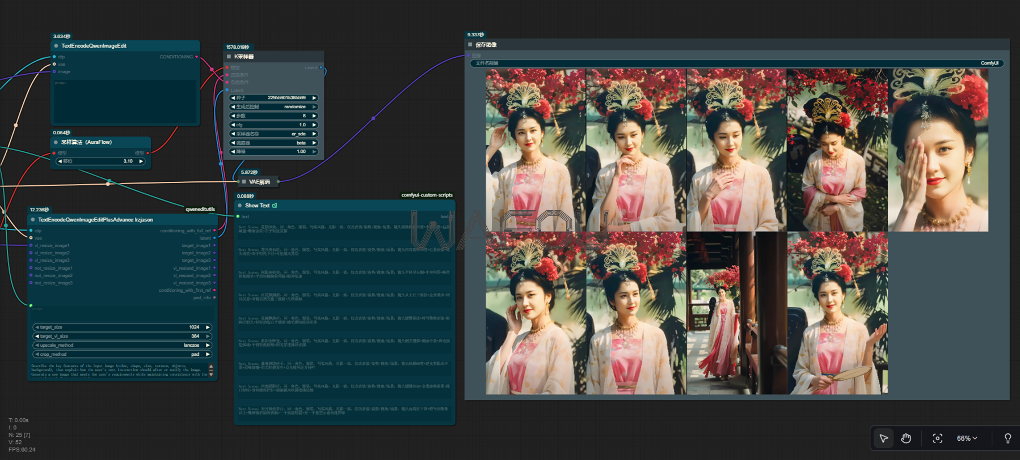Click the prompt box in TextEncodeQwenImageEdit

[x=125, y=101]
